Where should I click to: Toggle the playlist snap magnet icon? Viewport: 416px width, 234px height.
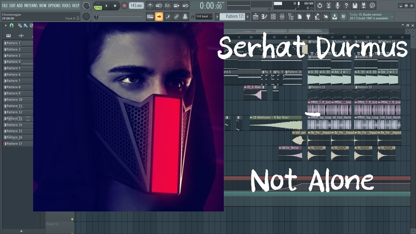click(12, 25)
